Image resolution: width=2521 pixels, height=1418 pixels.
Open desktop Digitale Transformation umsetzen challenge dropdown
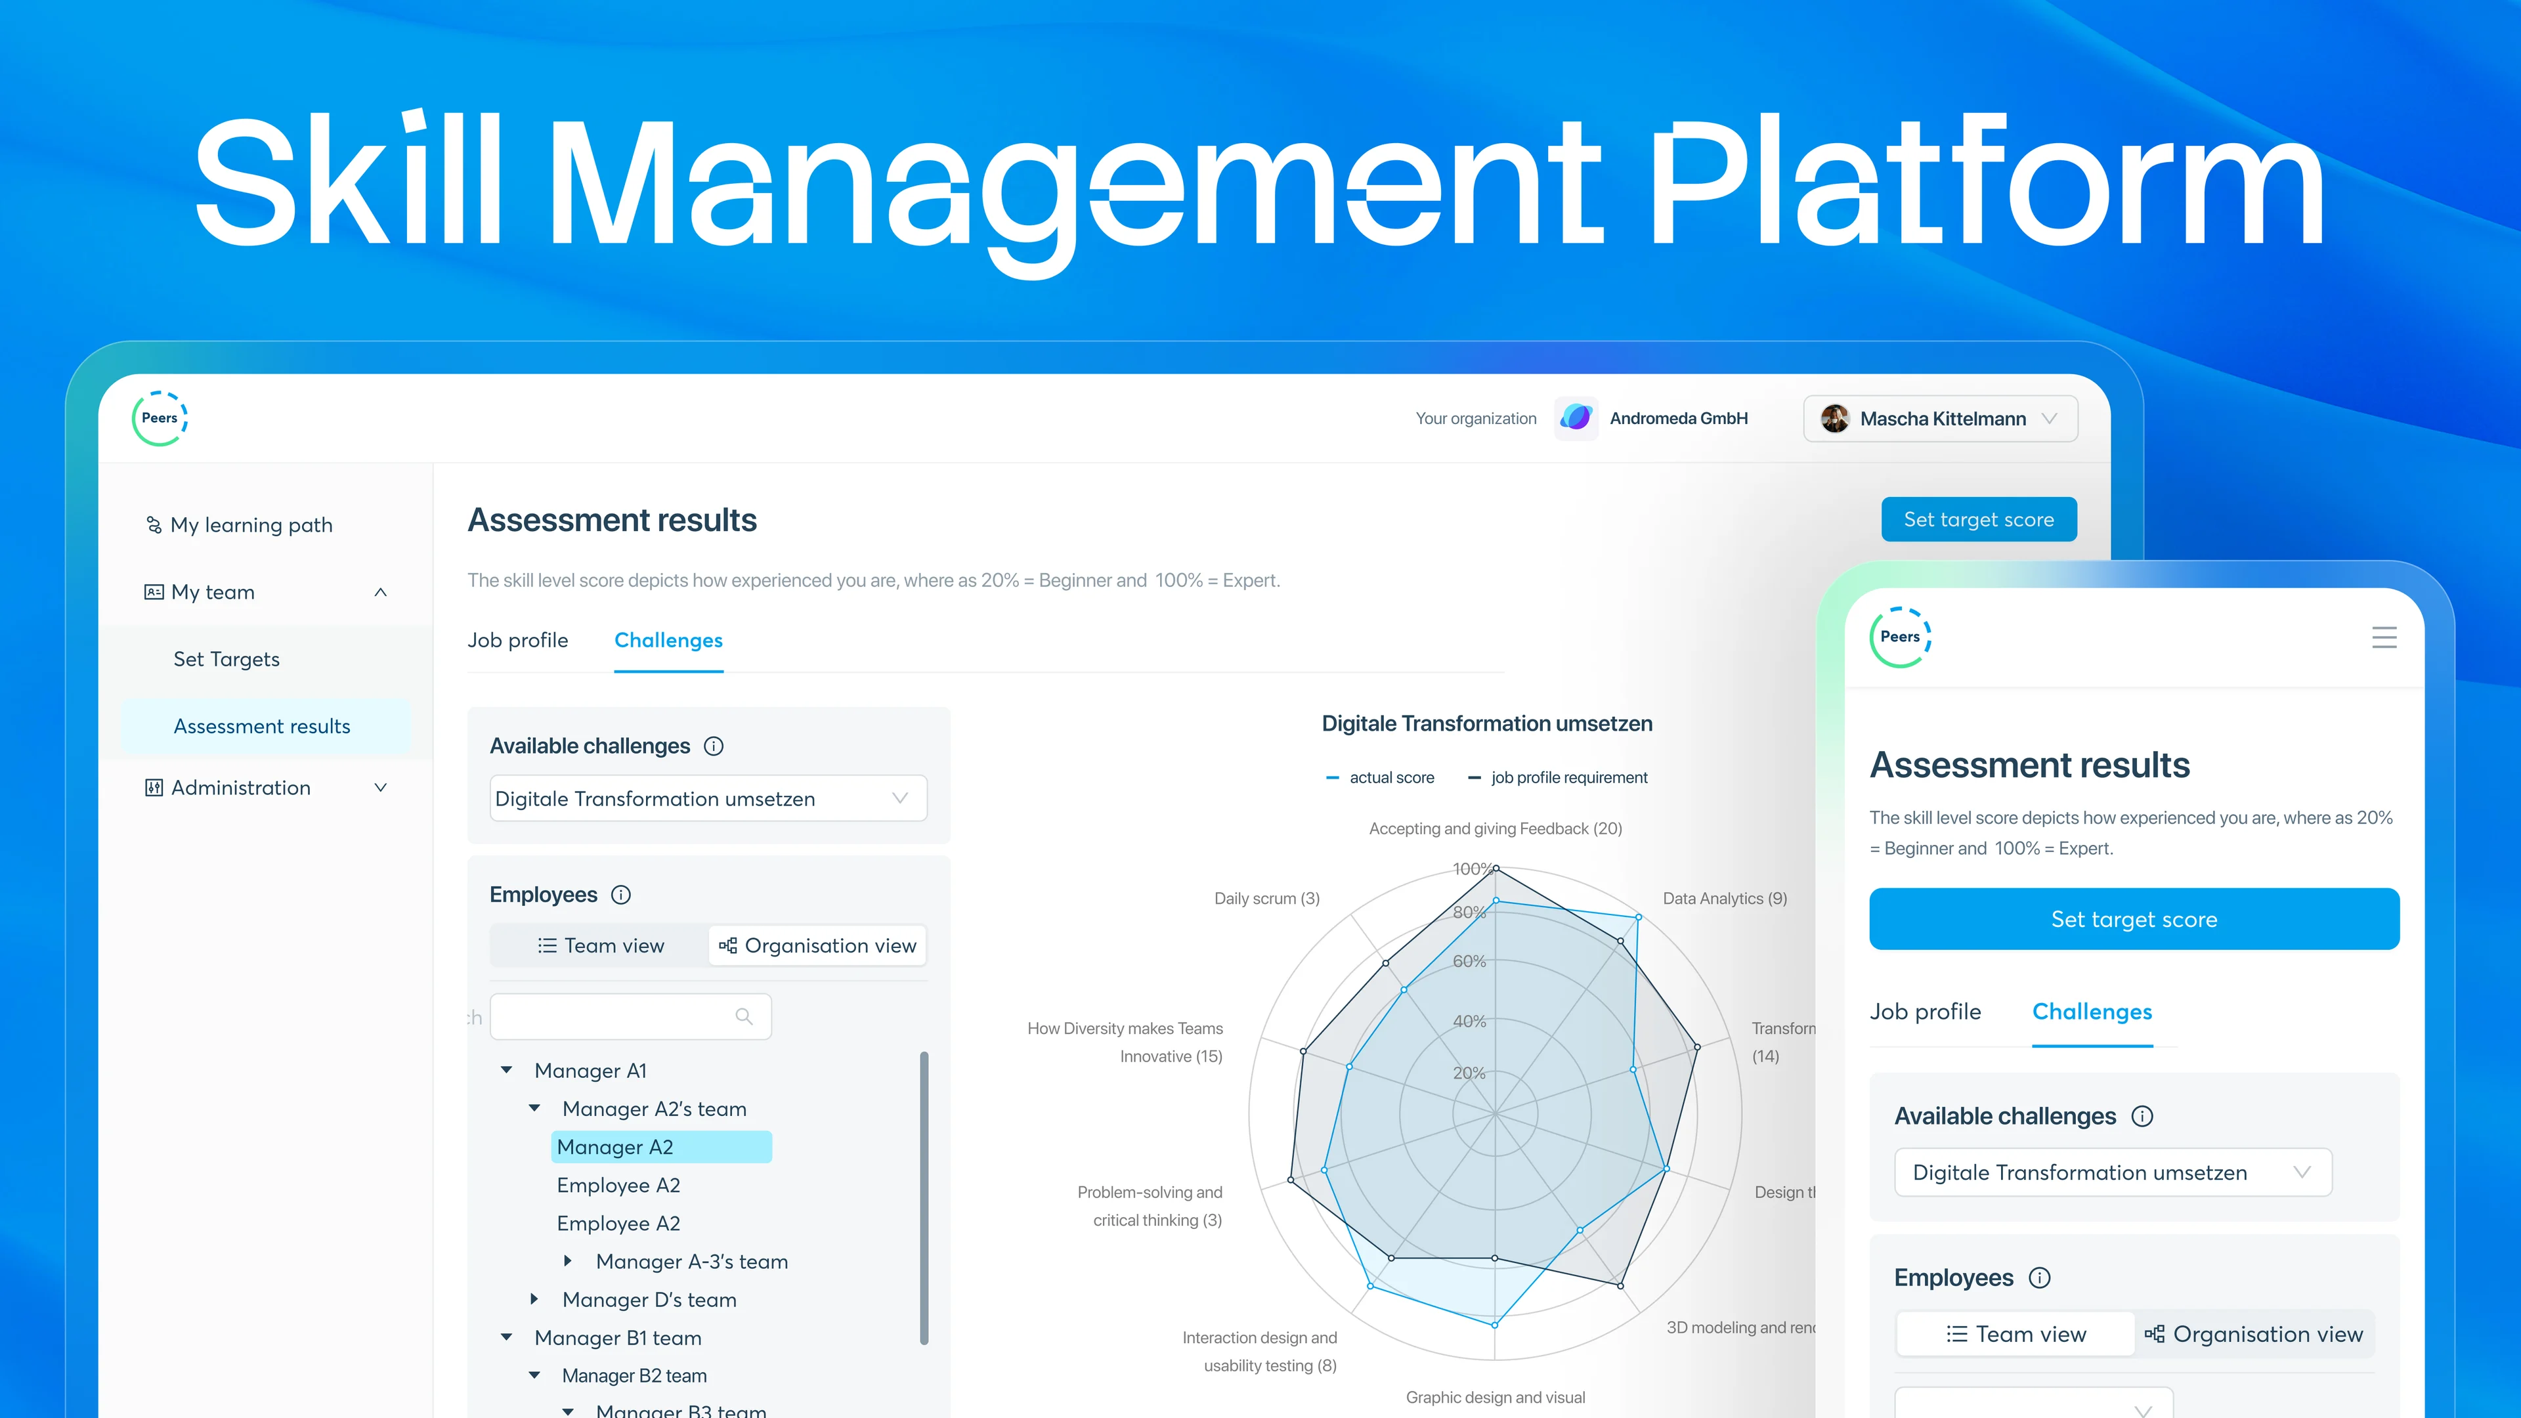click(x=708, y=798)
